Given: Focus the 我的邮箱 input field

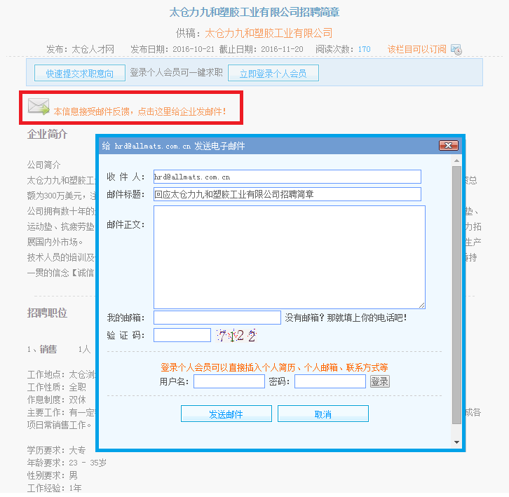Looking at the screenshot, I should [x=217, y=318].
